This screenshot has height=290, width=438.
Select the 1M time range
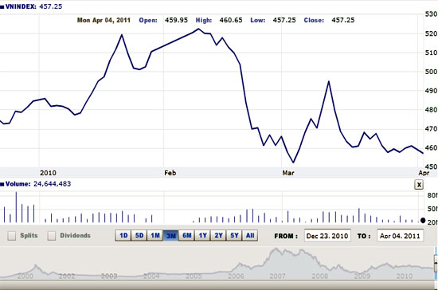(x=155, y=236)
